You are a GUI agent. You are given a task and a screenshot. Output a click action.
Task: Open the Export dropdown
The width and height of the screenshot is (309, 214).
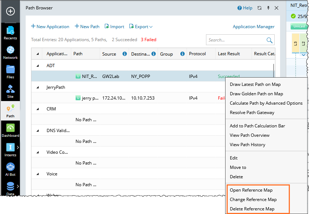tap(141, 27)
